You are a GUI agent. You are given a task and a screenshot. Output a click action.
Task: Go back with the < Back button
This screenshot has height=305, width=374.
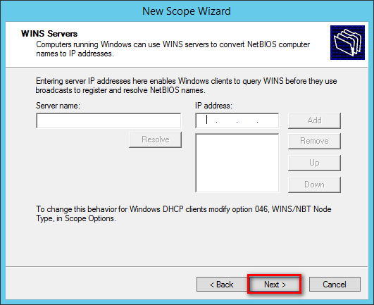222,285
